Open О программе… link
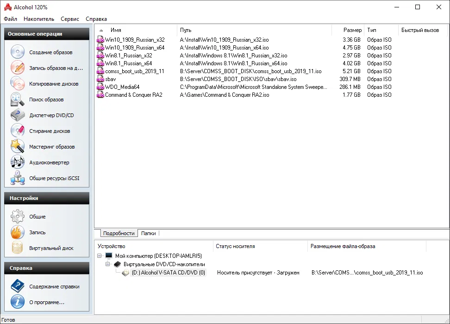The width and height of the screenshot is (450, 324). pos(47,302)
